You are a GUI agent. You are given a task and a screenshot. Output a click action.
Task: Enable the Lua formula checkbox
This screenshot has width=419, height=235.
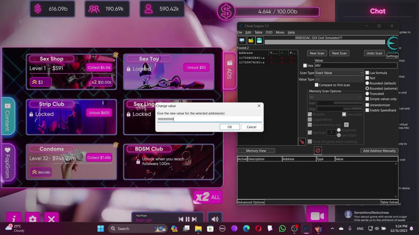coord(367,73)
